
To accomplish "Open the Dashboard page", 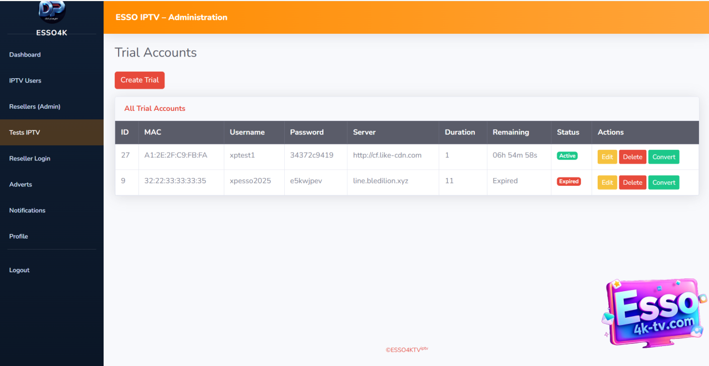I will click(x=25, y=55).
